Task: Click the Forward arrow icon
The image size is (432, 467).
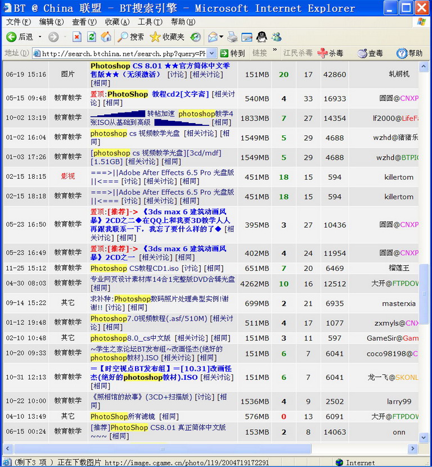Action: pyautogui.click(x=53, y=37)
